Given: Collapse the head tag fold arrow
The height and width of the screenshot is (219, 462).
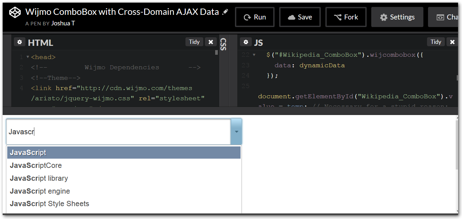Looking at the screenshot, I should coord(28,57).
